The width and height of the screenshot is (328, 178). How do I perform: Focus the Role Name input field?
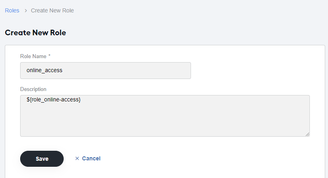pos(106,71)
